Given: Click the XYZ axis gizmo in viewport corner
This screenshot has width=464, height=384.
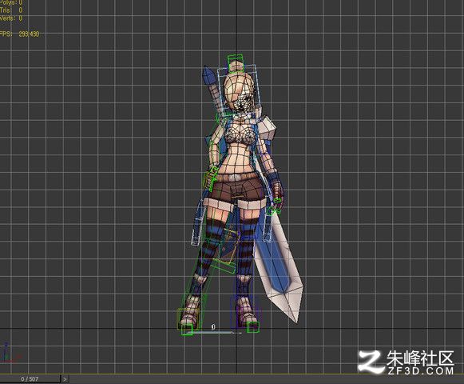Looking at the screenshot, I should coord(9,354).
